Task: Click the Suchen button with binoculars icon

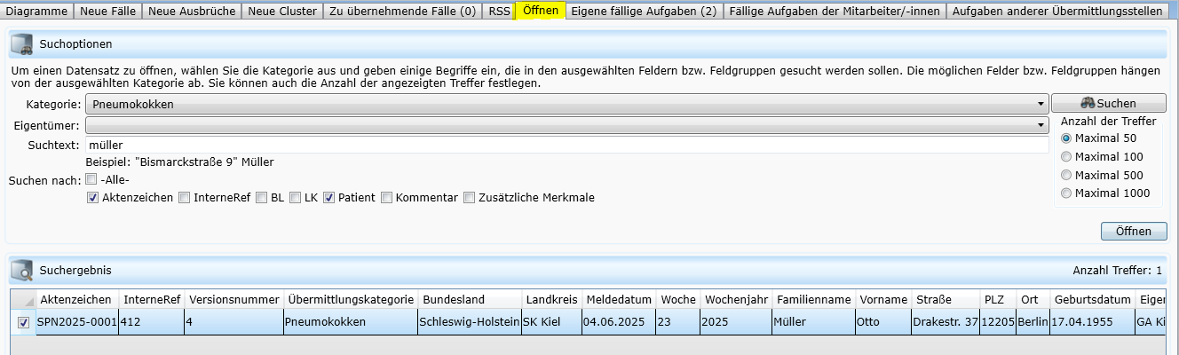Action: pyautogui.click(x=1107, y=104)
